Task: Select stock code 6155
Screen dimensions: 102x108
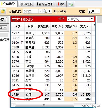Action: (x=15, y=52)
